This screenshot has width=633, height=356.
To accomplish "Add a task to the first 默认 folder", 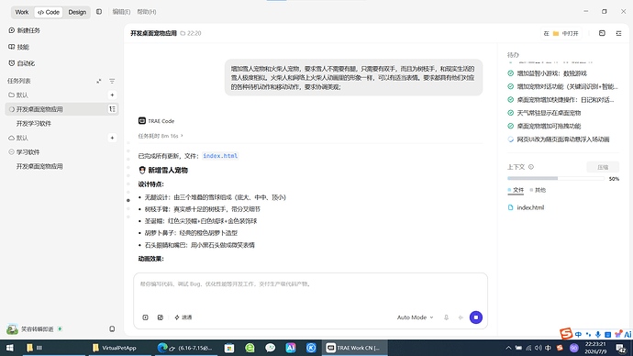I will pos(112,95).
